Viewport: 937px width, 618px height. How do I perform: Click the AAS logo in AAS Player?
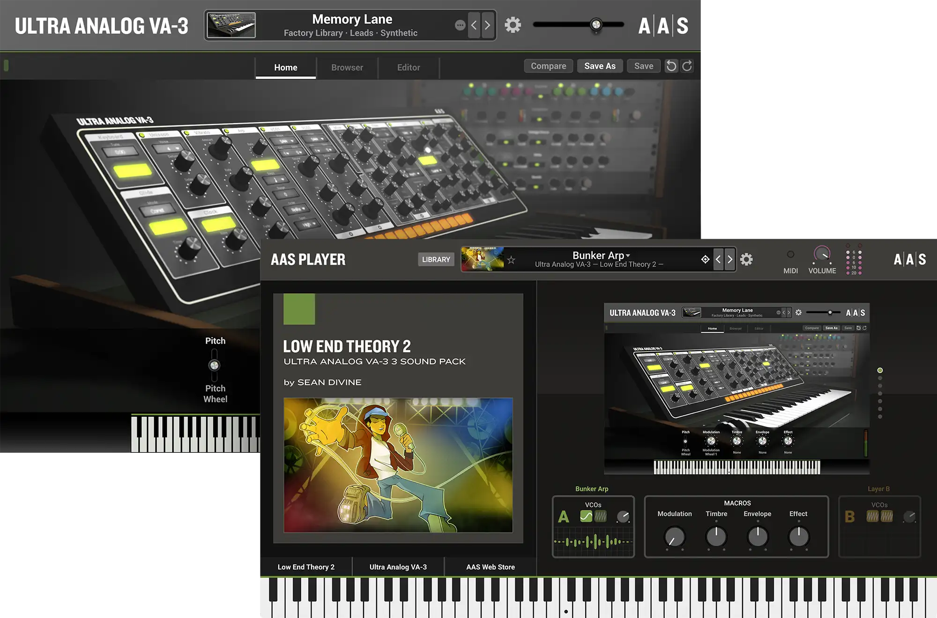[x=909, y=259]
